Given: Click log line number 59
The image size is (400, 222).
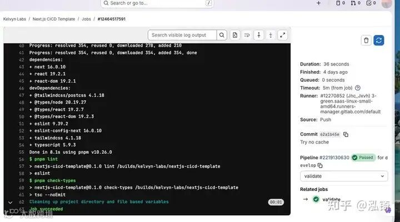Looking at the screenshot, I should pos(22,180).
